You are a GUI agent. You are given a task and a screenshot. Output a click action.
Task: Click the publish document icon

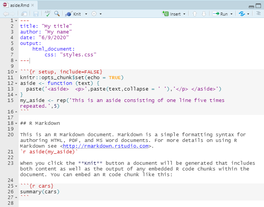[242, 14]
